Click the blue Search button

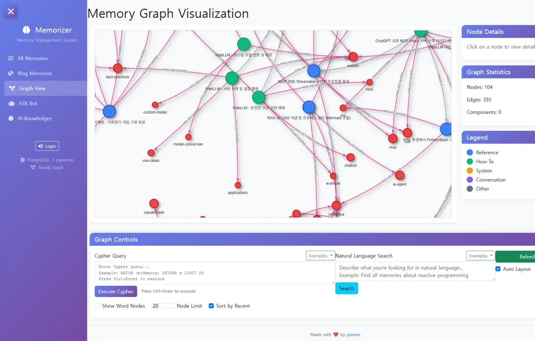[x=346, y=288]
